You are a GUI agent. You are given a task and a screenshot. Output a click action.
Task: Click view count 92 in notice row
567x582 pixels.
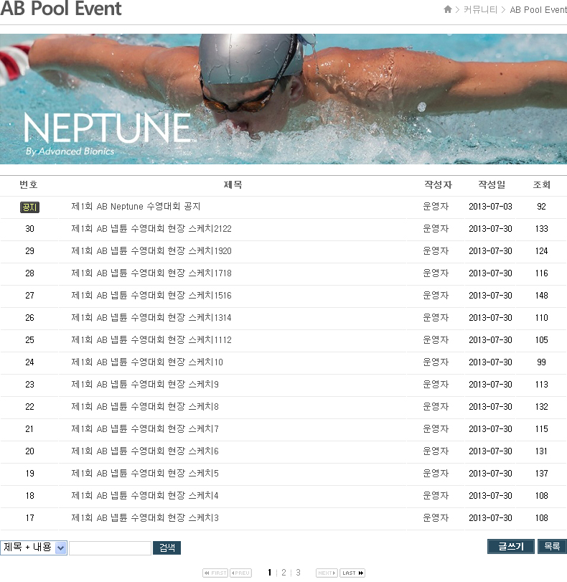point(541,207)
